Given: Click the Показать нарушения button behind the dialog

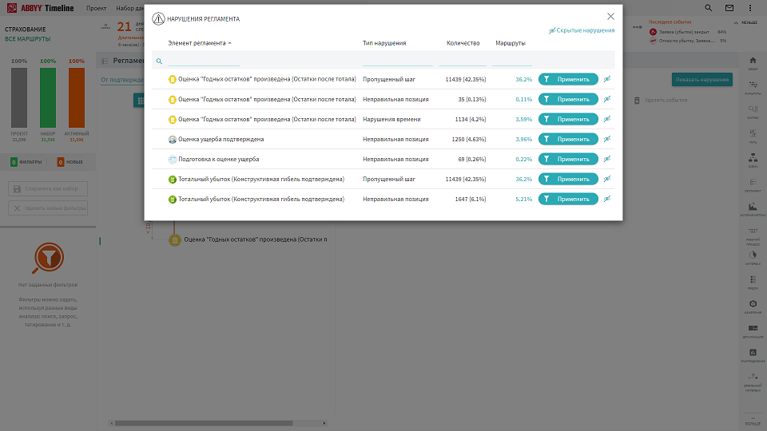Looking at the screenshot, I should tap(702, 80).
